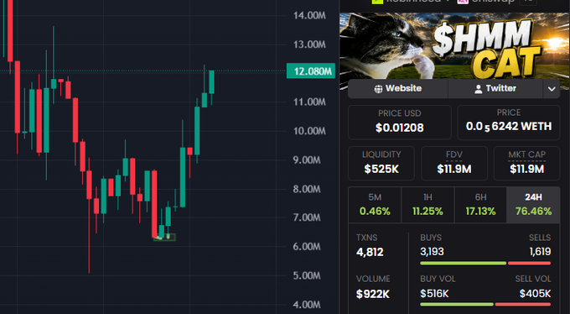Click the FDV $11.9M box
The height and width of the screenshot is (314, 570).
click(454, 163)
